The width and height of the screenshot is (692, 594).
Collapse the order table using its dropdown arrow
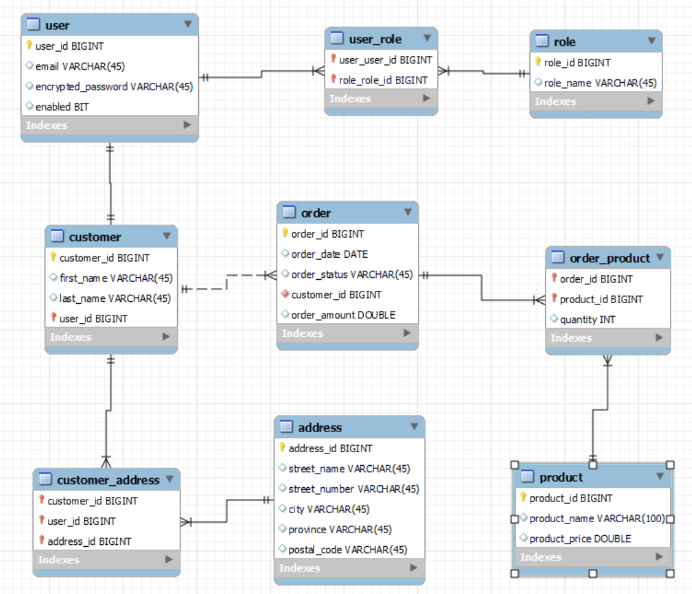[x=407, y=212]
